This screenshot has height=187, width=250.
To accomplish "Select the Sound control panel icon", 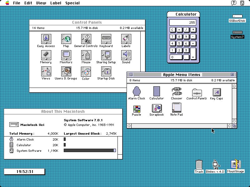I will (x=126, y=55).
